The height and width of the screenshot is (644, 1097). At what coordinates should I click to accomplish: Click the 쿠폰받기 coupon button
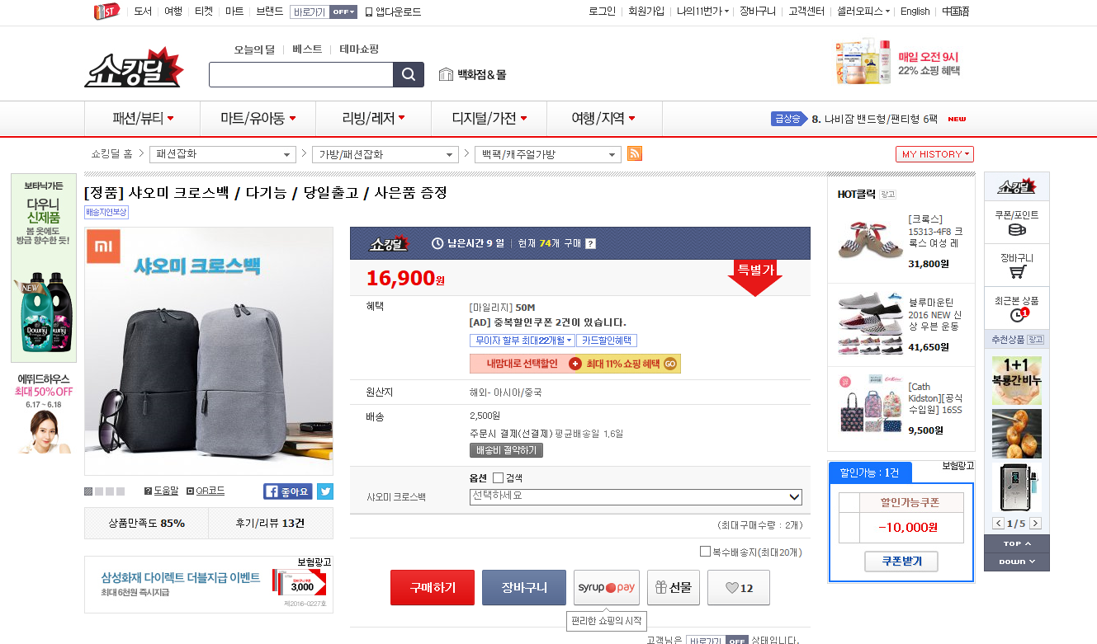pyautogui.click(x=901, y=562)
